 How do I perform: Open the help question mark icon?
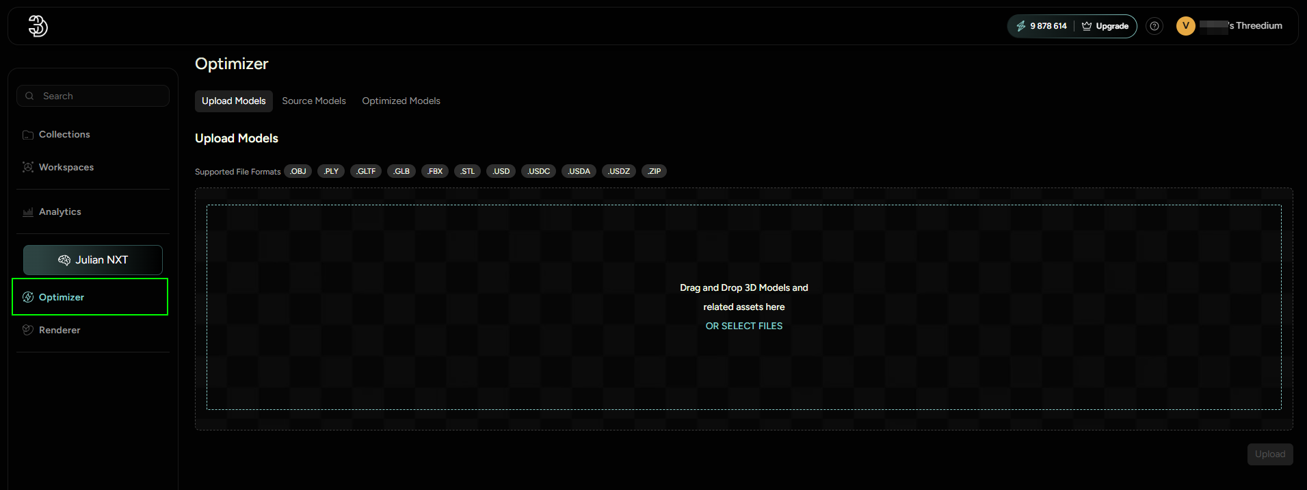pyautogui.click(x=1154, y=26)
